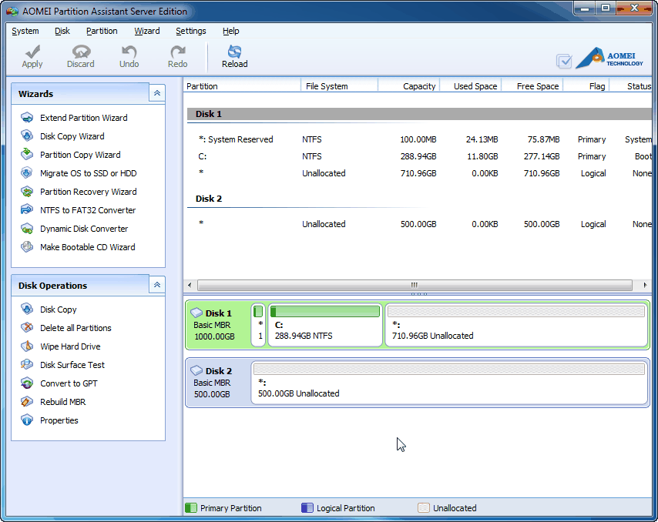The width and height of the screenshot is (658, 522).
Task: Click the scrollbar left arrow
Action: (190, 285)
